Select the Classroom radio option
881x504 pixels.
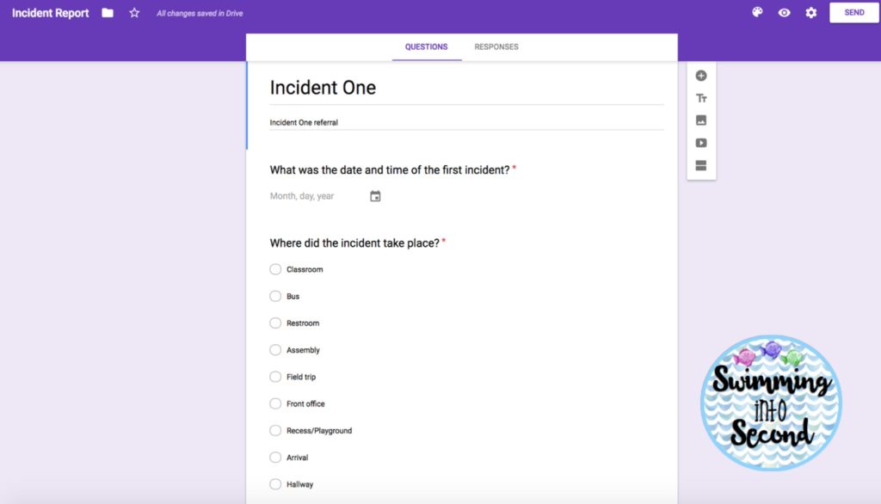(275, 270)
